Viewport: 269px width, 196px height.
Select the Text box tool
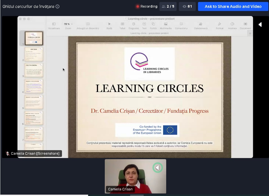click(144, 24)
